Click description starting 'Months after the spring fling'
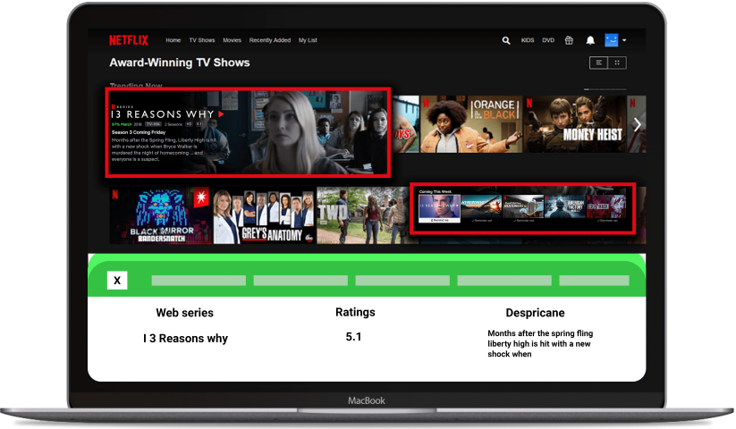This screenshot has width=736, height=429. tap(540, 344)
